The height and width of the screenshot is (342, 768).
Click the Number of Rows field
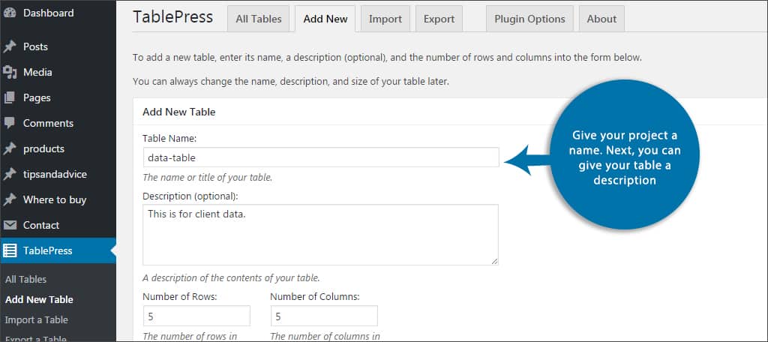tap(196, 316)
